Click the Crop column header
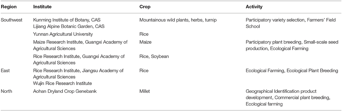This screenshot has height=111, width=342. tap(145, 7)
